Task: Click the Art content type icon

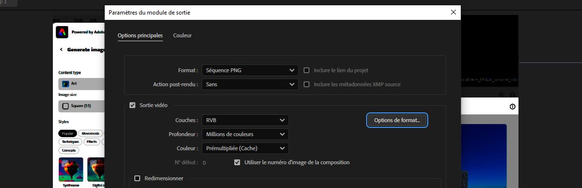Action: (x=65, y=83)
